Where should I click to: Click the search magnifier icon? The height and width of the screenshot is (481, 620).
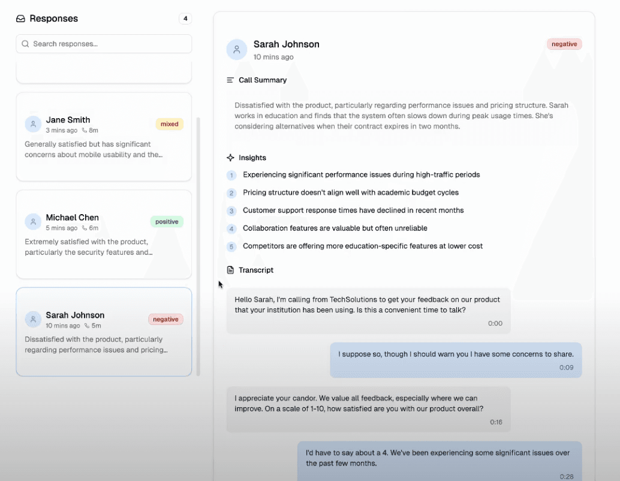point(25,44)
